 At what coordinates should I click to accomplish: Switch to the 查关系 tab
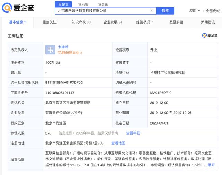(103, 4)
